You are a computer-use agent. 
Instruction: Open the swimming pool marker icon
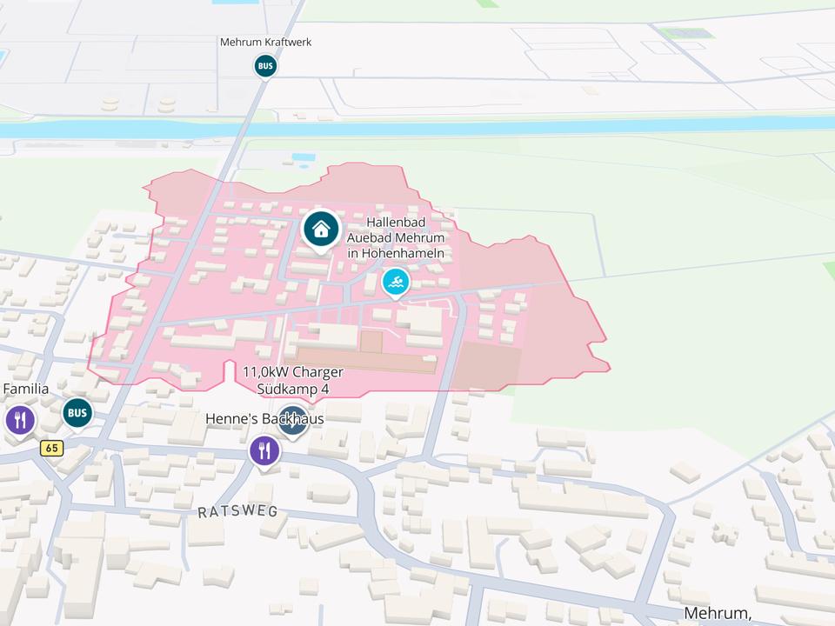tap(396, 282)
